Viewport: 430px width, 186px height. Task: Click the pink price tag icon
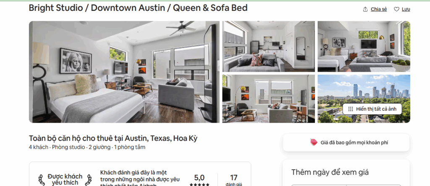coord(314,142)
